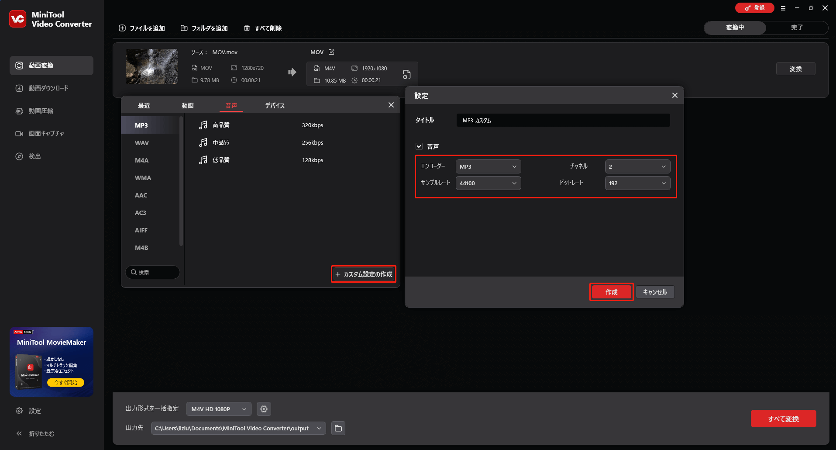Viewport: 836px width, 450px height.
Task: Select the 高品質 320kbps preset
Action: coord(292,125)
